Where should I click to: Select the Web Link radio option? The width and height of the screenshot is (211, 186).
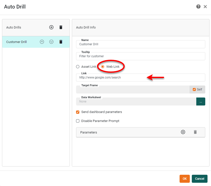point(103,67)
